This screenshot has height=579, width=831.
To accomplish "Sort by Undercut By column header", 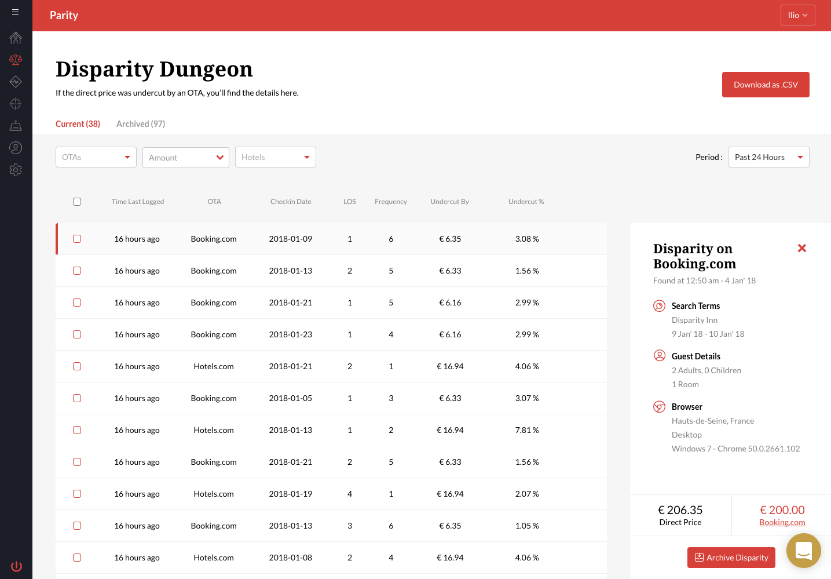I will point(450,202).
